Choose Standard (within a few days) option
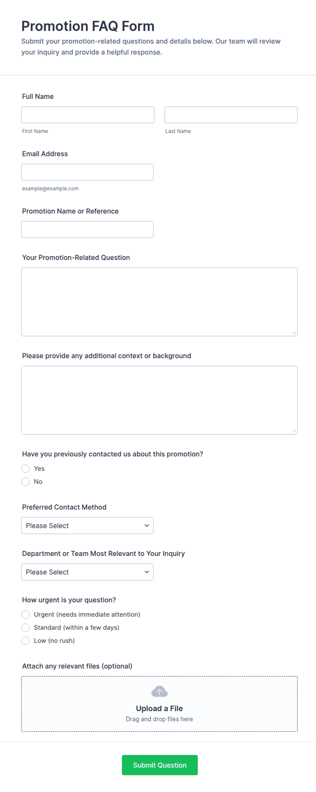Viewport: 316px width, 792px height. coord(25,627)
